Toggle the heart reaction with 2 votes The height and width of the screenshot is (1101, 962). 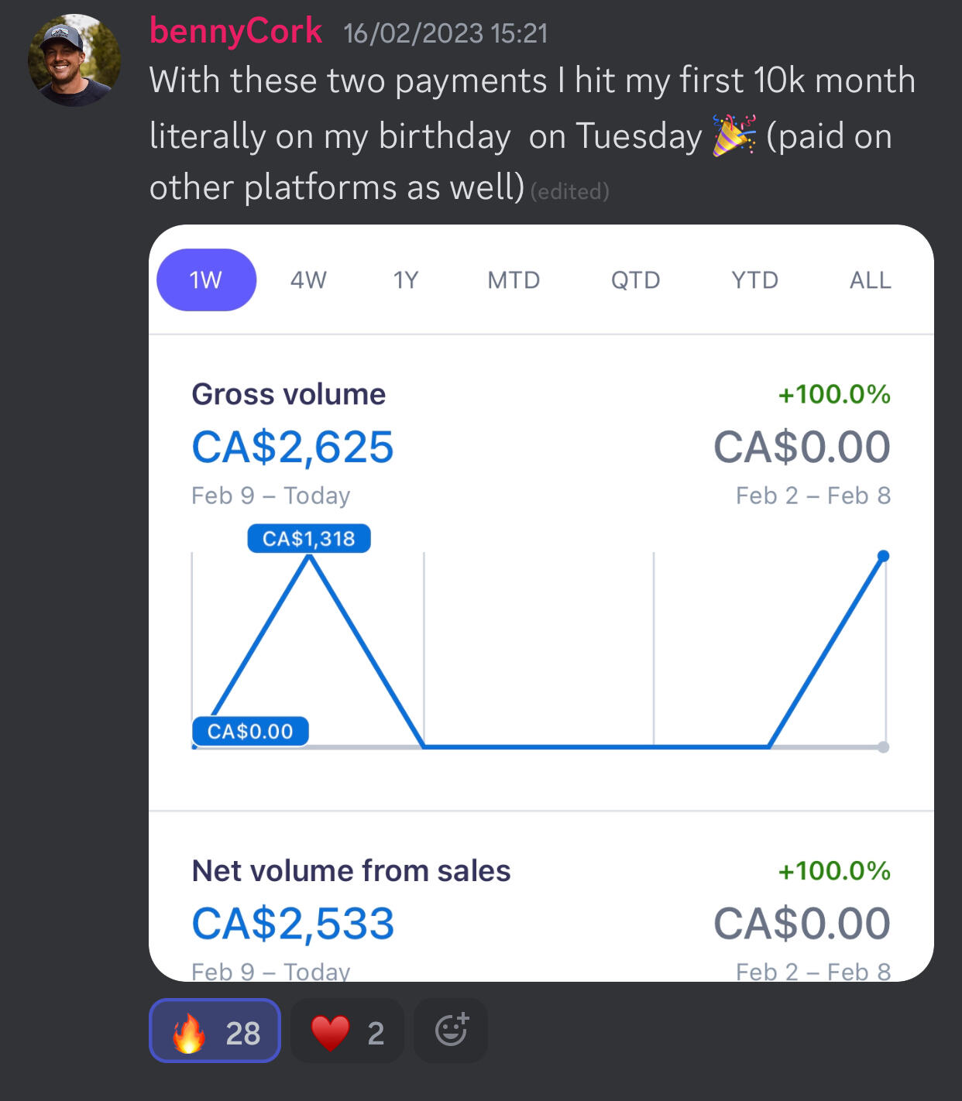click(x=347, y=1031)
